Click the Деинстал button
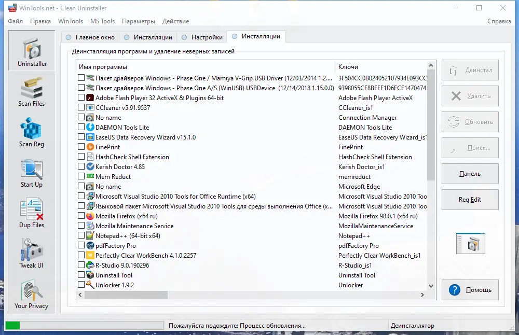The height and width of the screenshot is (335, 519). pyautogui.click(x=470, y=70)
